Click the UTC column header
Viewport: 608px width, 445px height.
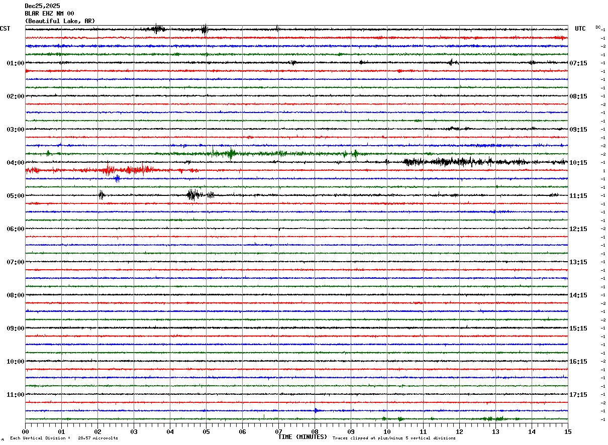[580, 29]
